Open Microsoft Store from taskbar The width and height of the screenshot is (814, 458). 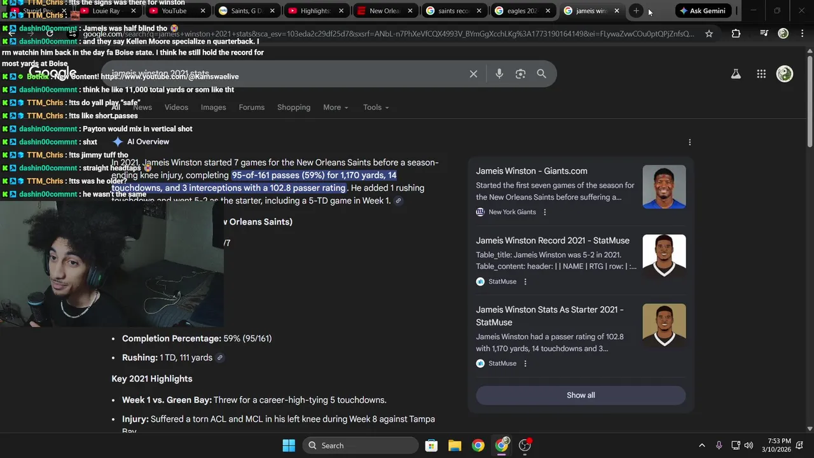click(431, 445)
